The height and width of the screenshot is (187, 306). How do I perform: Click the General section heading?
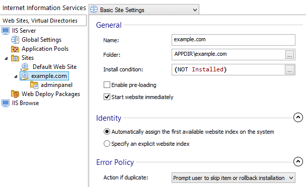coord(109,25)
